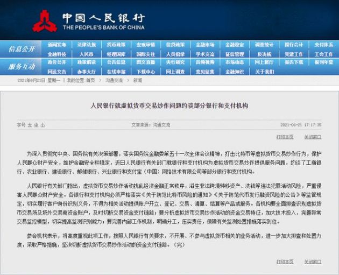This screenshot has height=275, width=339.
Task: Open the 法律法规 section
Action: point(87,45)
